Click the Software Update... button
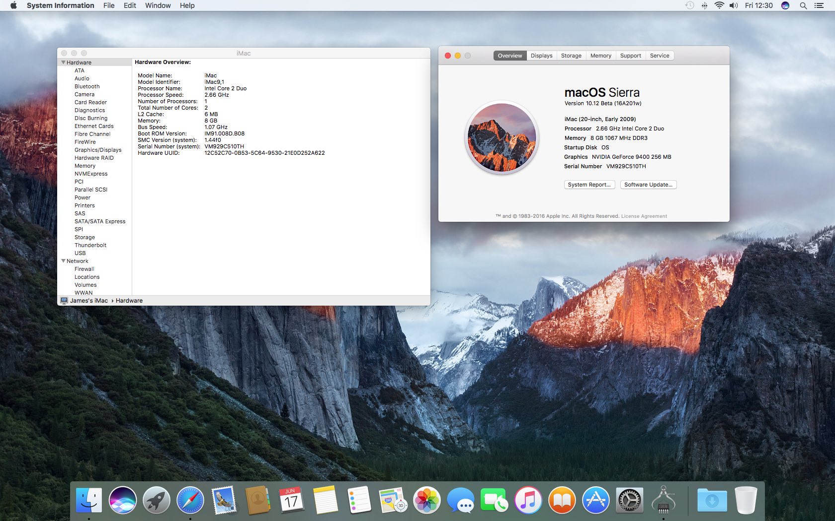 (648, 185)
